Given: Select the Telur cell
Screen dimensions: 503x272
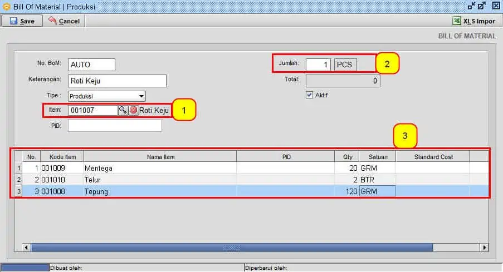Looking at the screenshot, I should [x=160, y=180].
